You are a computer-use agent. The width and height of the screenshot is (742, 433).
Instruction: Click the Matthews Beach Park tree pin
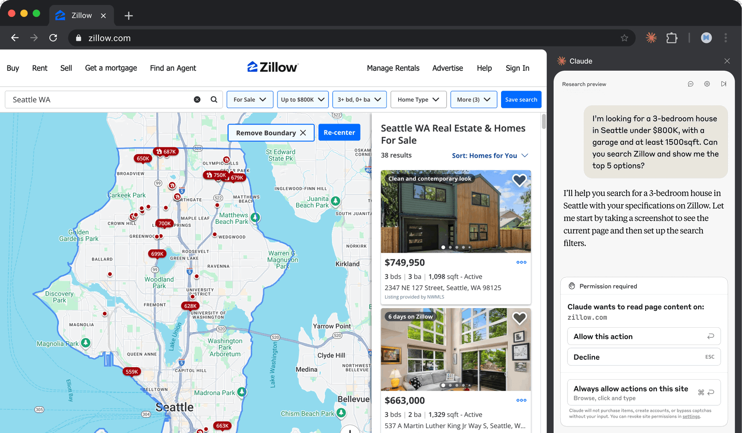click(255, 217)
